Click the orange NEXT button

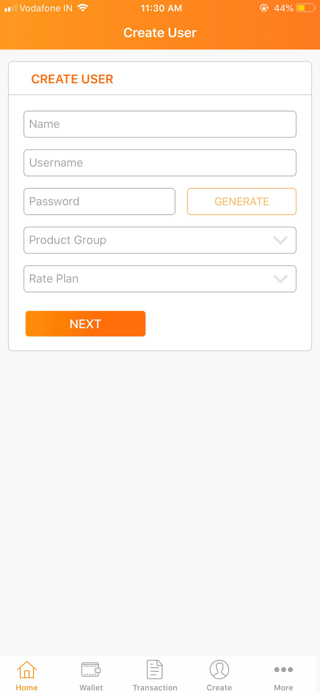point(86,324)
